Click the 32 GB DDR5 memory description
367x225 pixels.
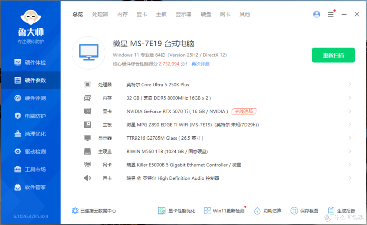pos(169,98)
